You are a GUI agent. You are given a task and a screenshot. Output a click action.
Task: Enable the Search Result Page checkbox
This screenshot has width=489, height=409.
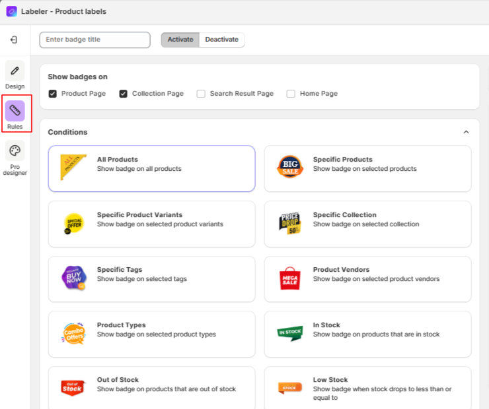tap(201, 94)
